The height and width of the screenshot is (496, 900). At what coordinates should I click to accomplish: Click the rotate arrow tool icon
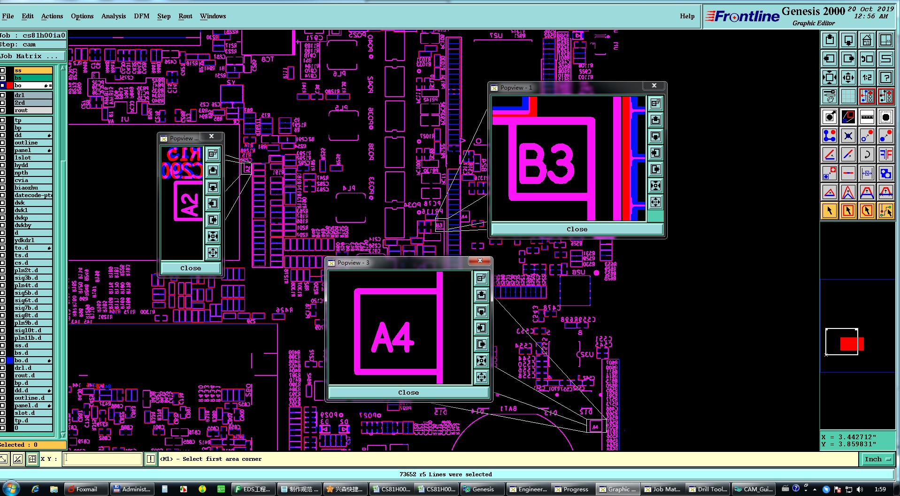point(867,154)
